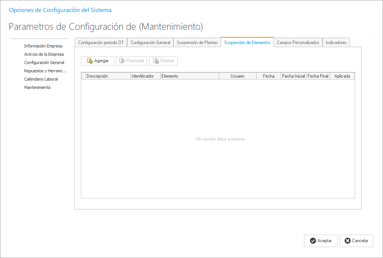
Task: Sort grid by Descripción column header
Action: (x=108, y=76)
